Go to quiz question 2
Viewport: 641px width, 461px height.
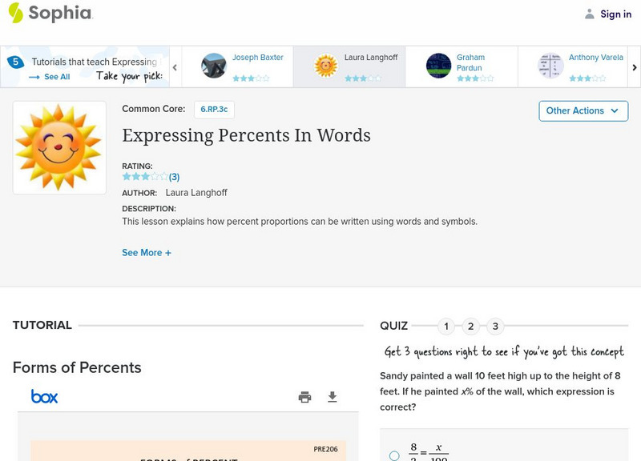pyautogui.click(x=471, y=327)
